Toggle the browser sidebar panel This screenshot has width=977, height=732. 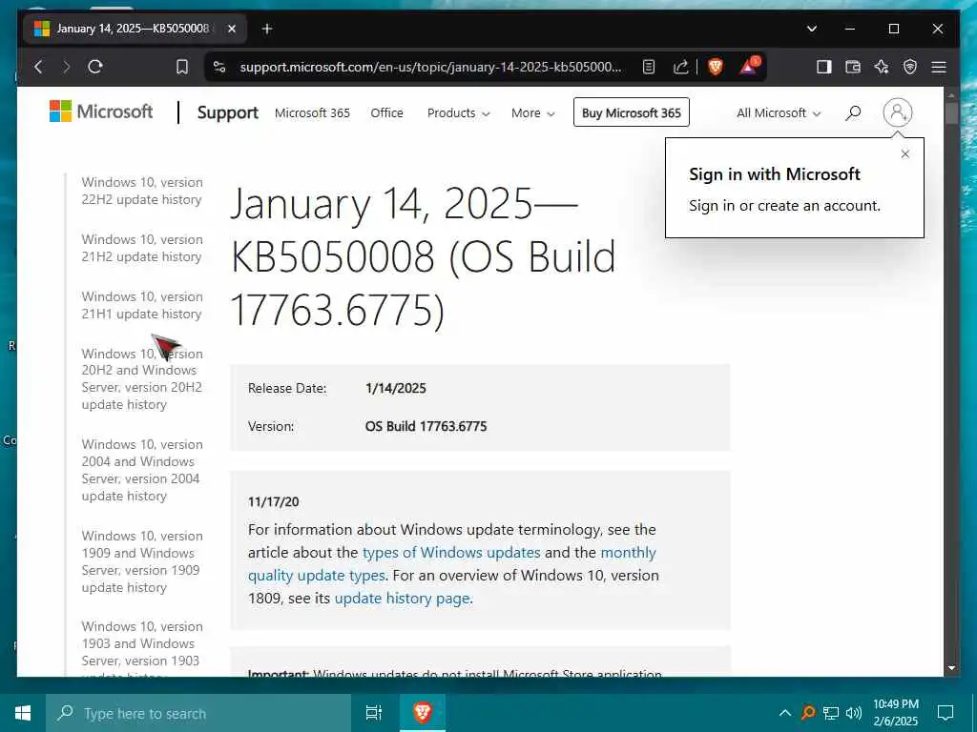coord(823,67)
